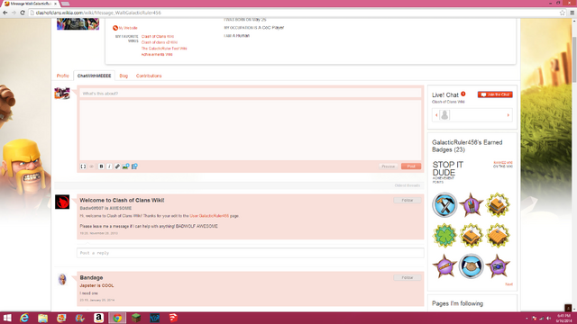The height and width of the screenshot is (324, 577).
Task: Click the Post button
Action: 411,166
